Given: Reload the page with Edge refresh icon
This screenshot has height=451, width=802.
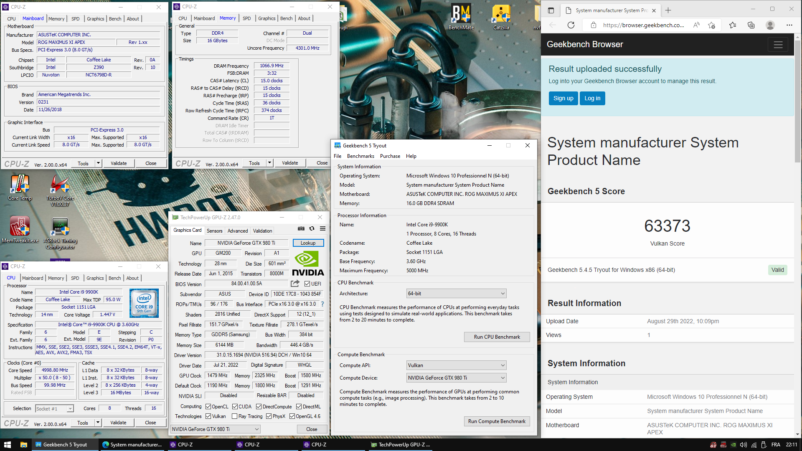Looking at the screenshot, I should 571,25.
